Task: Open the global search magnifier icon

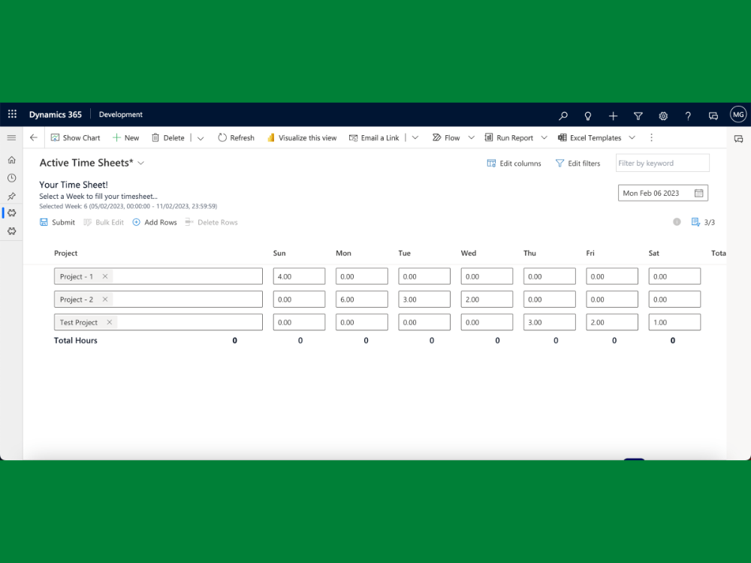Action: tap(562, 115)
